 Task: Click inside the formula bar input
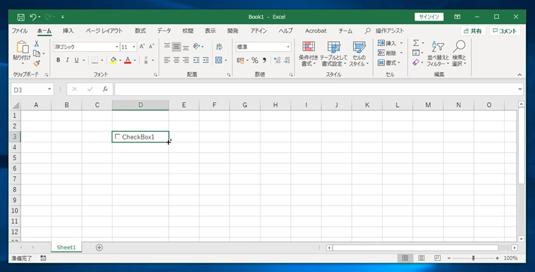tap(316, 89)
